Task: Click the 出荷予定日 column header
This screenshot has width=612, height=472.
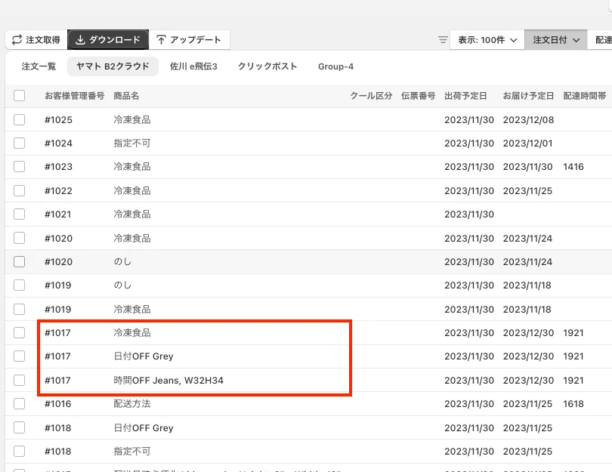Action: (x=465, y=96)
